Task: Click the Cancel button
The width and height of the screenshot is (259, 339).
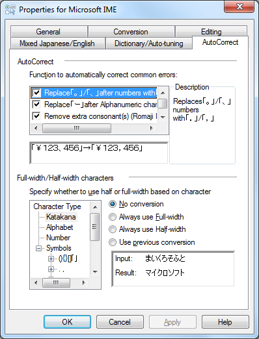Action: pos(120,322)
